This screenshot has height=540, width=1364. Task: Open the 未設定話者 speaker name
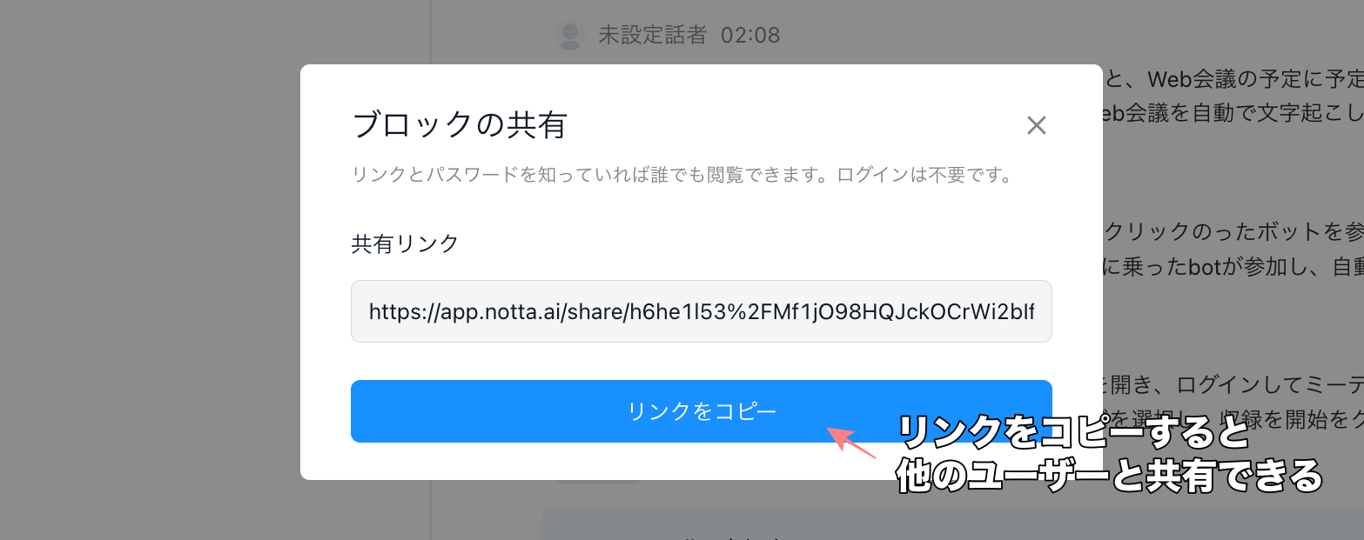click(x=652, y=36)
